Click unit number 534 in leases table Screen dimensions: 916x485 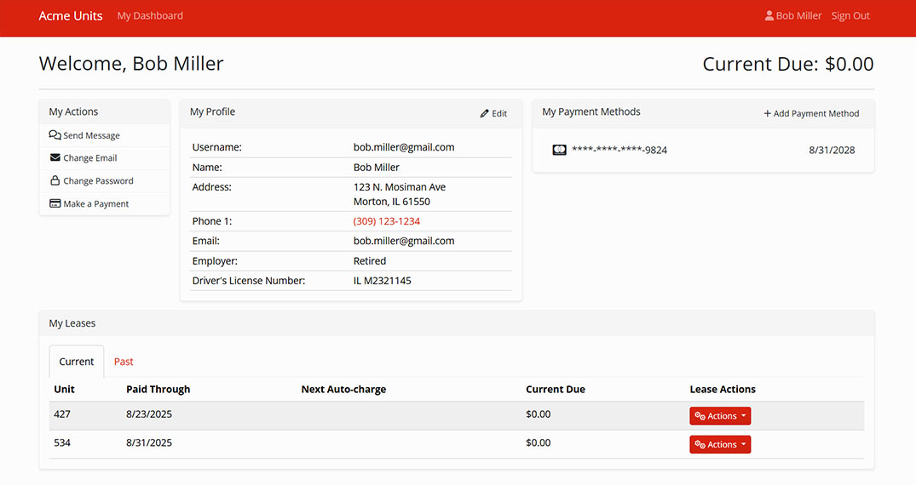62,442
